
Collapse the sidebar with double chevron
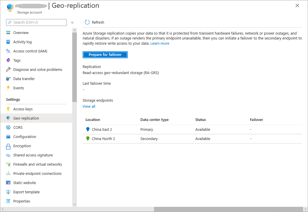point(72,22)
